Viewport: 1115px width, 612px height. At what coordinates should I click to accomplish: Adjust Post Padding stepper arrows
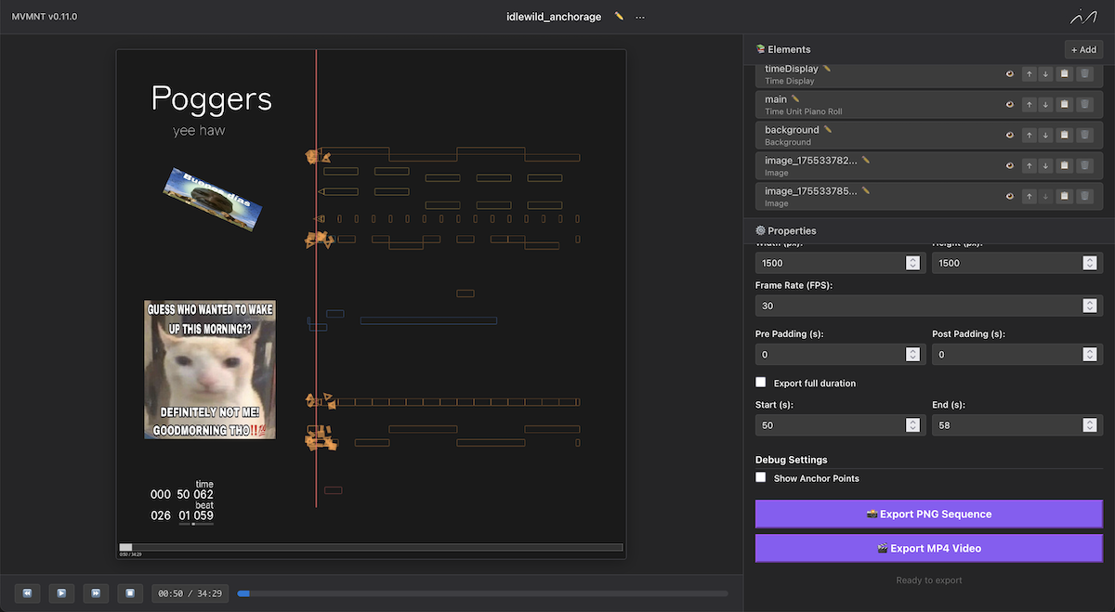[1089, 355]
